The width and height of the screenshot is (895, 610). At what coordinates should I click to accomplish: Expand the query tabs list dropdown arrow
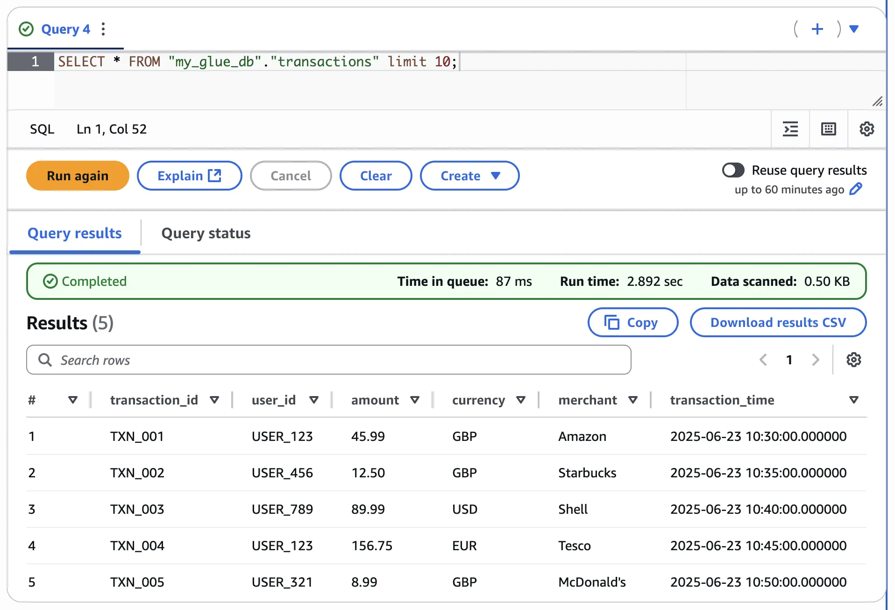click(x=854, y=29)
